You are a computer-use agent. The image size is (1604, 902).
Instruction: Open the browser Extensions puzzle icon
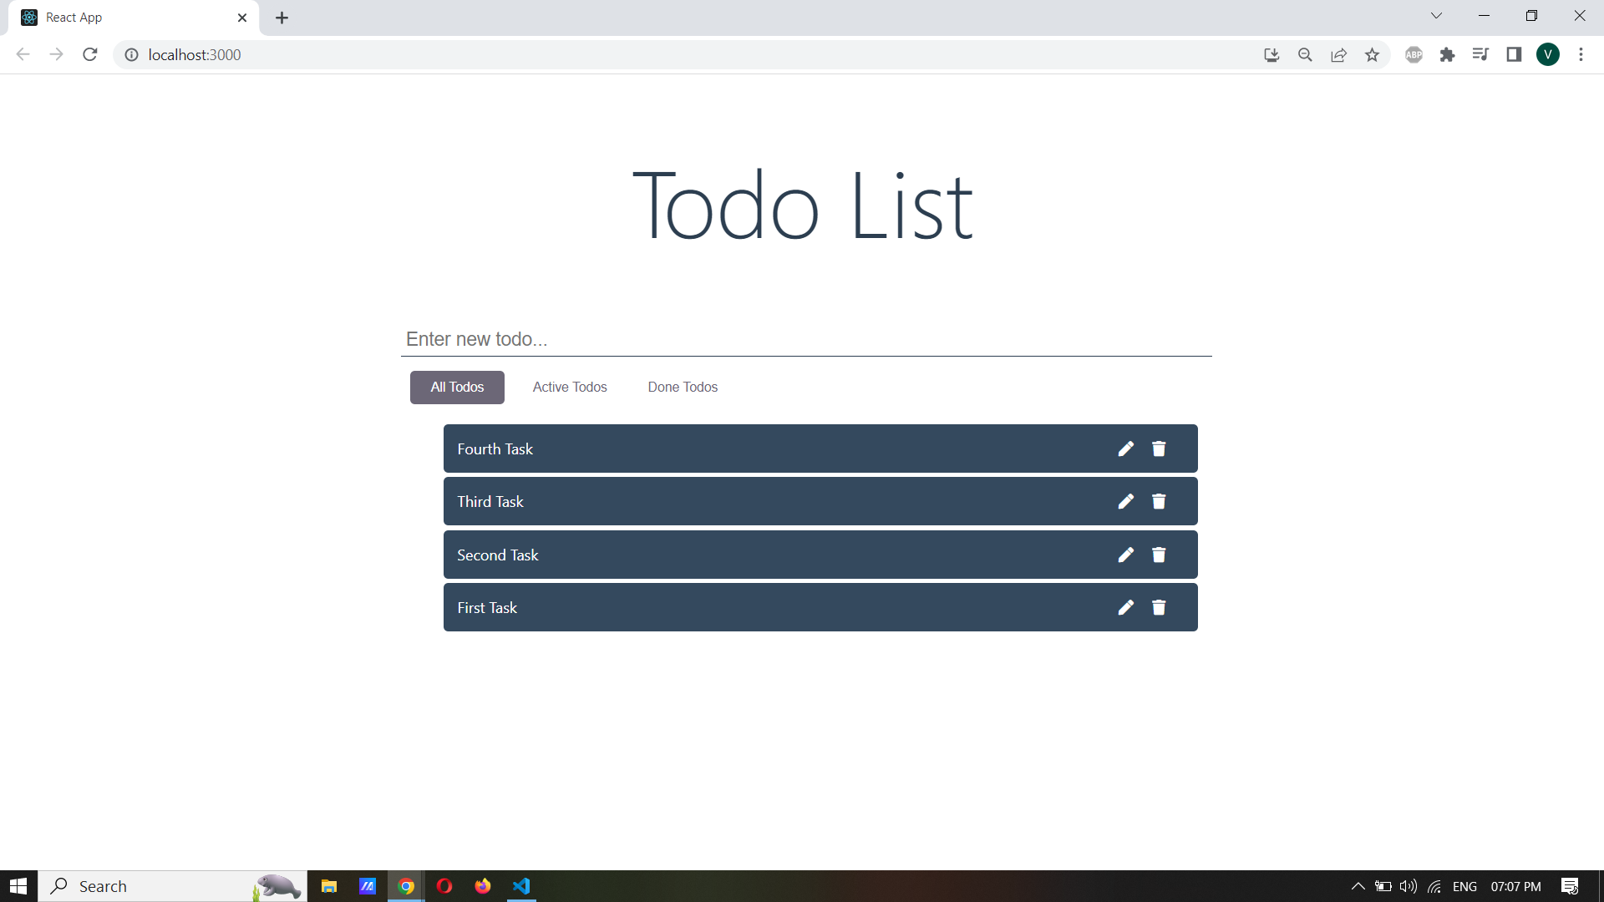coord(1448,54)
